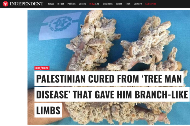Image resolution: width=190 pixels, height=126 pixels.
Task: Open headline line 'Palestinian cured from Tree Man'
Action: click(109, 78)
